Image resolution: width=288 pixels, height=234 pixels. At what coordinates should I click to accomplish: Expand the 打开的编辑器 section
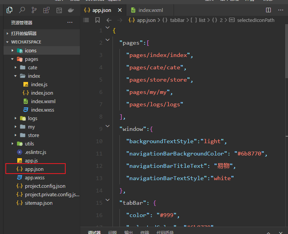[42, 33]
